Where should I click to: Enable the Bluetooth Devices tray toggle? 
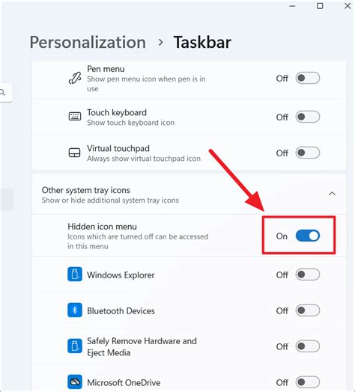(x=307, y=310)
